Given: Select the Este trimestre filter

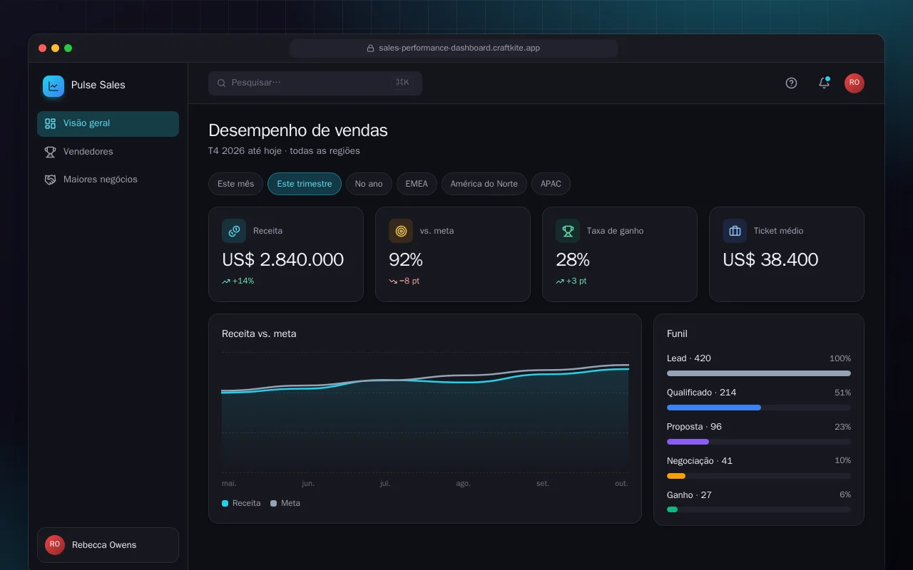Looking at the screenshot, I should (x=305, y=184).
